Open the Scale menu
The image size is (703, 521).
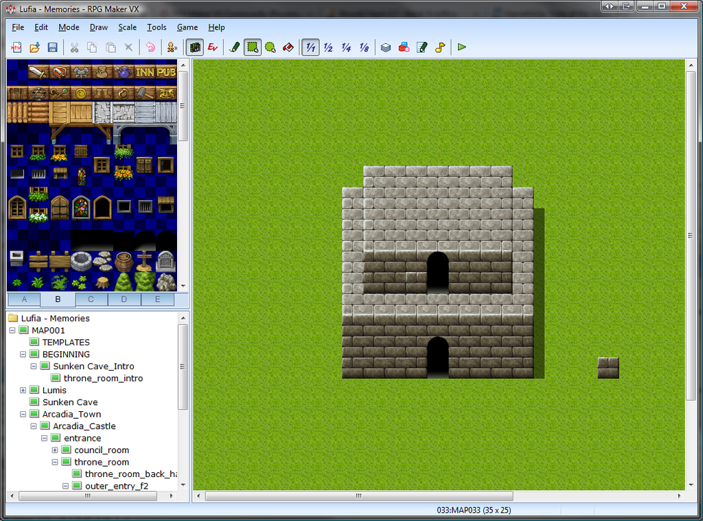click(127, 27)
